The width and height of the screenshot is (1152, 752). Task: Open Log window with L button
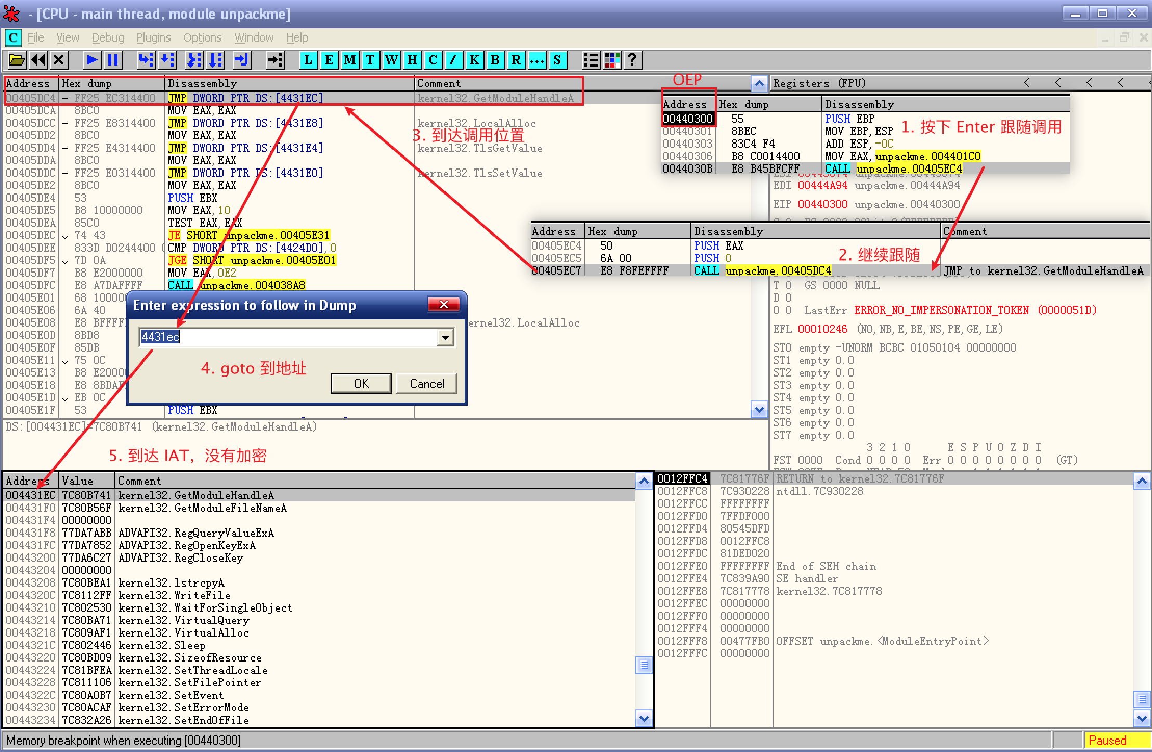(308, 60)
